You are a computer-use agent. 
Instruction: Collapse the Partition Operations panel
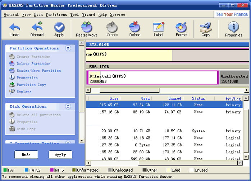(x=68, y=48)
